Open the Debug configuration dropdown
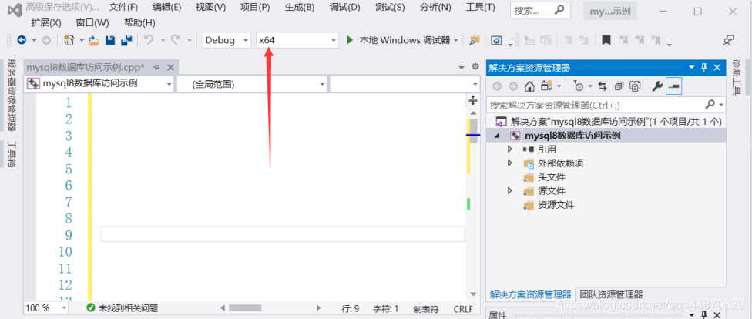752x319 pixels. coord(246,41)
